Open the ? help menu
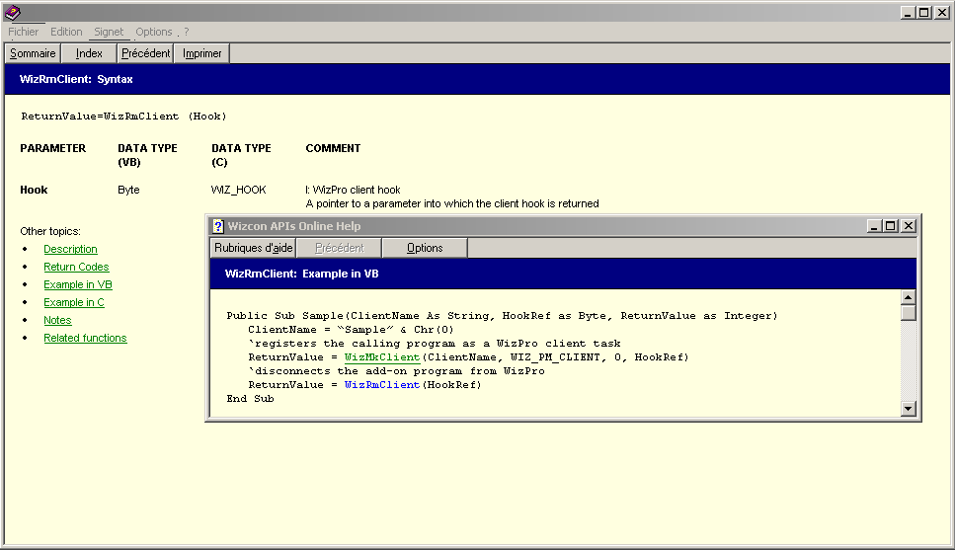Viewport: 955px width, 550px height. 187,32
